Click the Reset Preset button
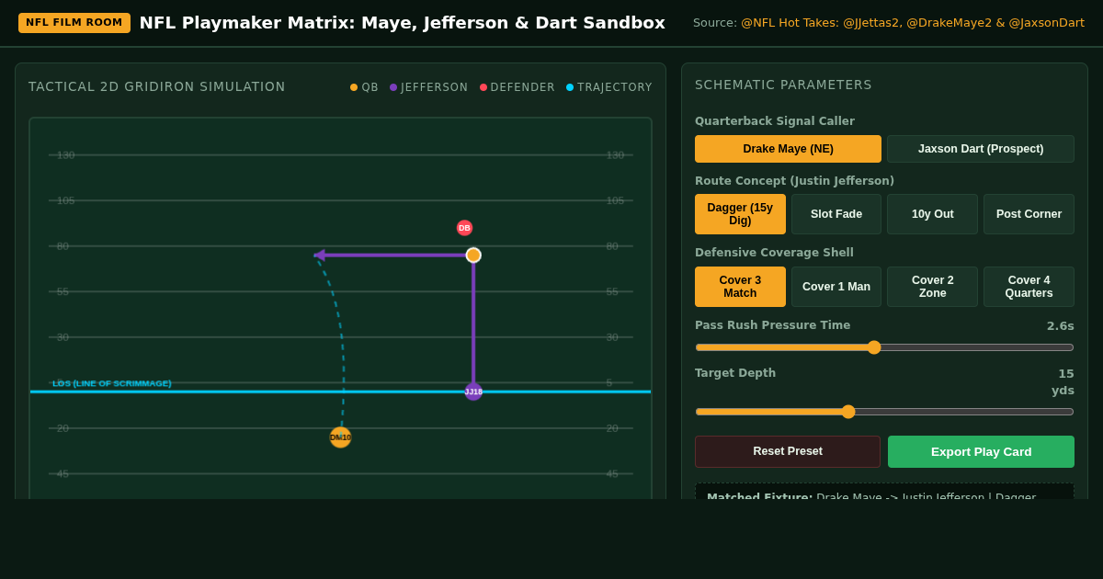This screenshot has width=1103, height=579. [x=788, y=451]
